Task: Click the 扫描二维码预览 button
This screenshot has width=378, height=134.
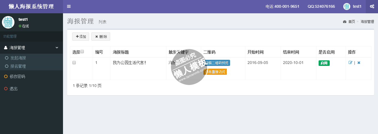Action: (217, 63)
